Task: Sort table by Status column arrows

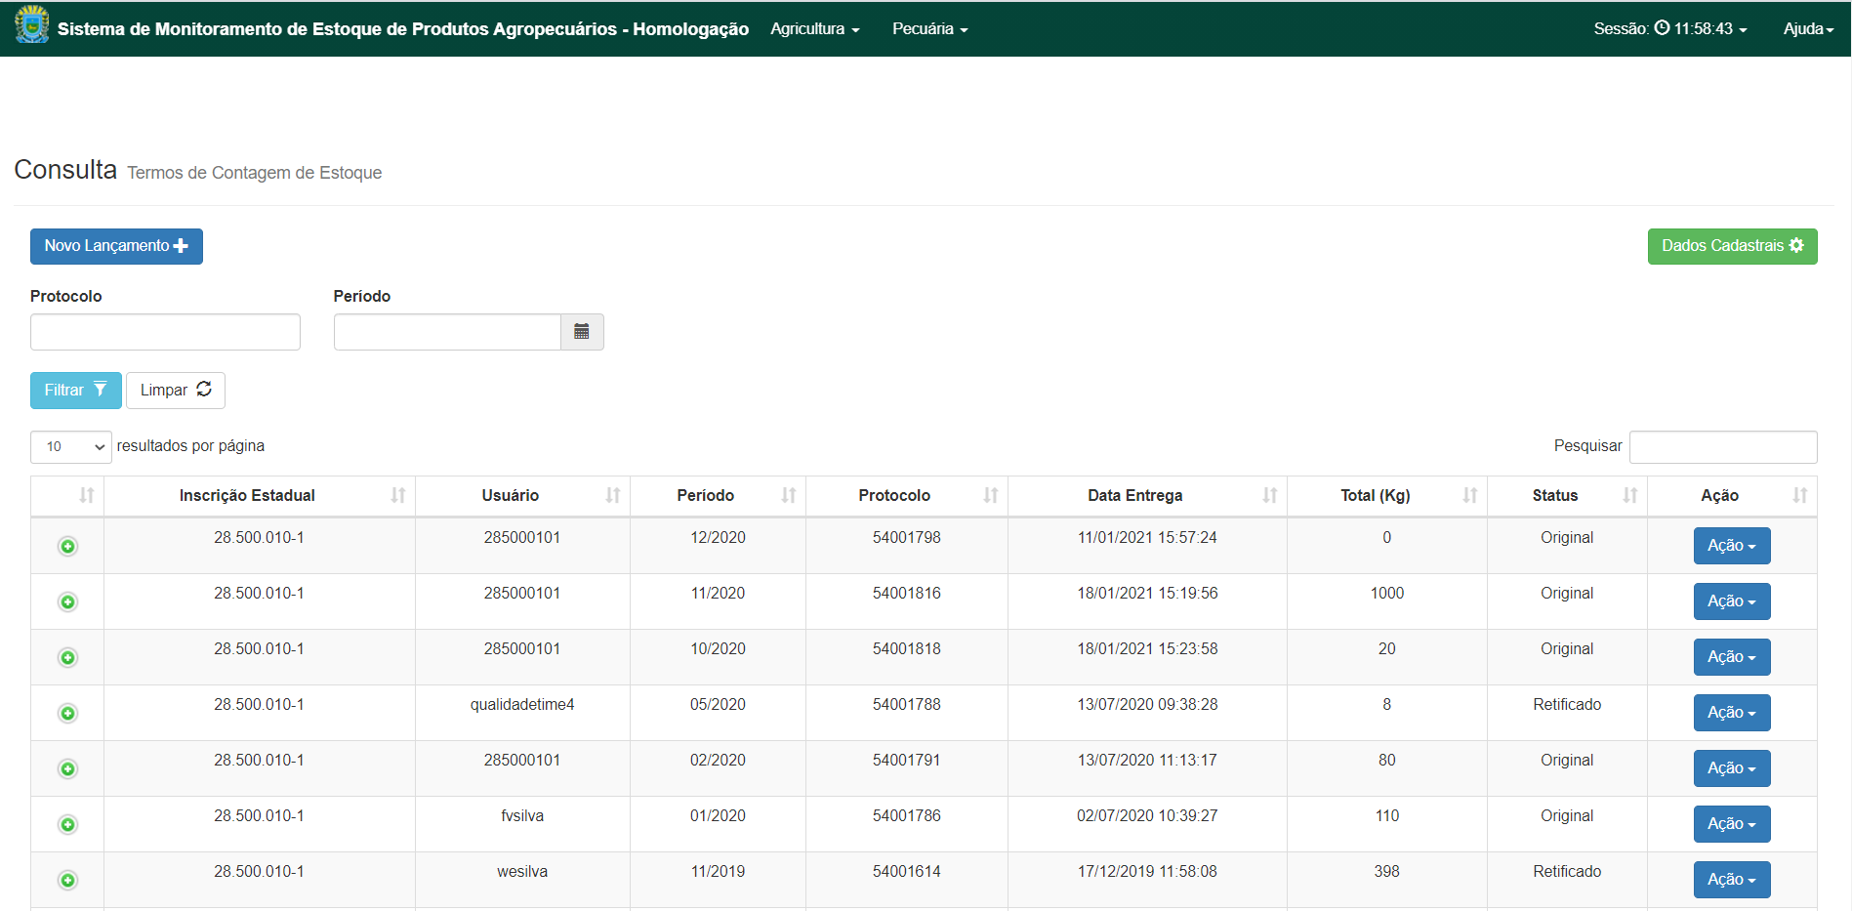Action: click(x=1630, y=495)
